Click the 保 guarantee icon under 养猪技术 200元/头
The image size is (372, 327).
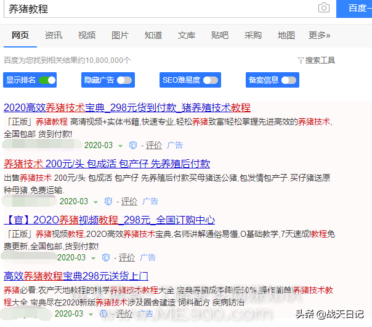click(108, 202)
